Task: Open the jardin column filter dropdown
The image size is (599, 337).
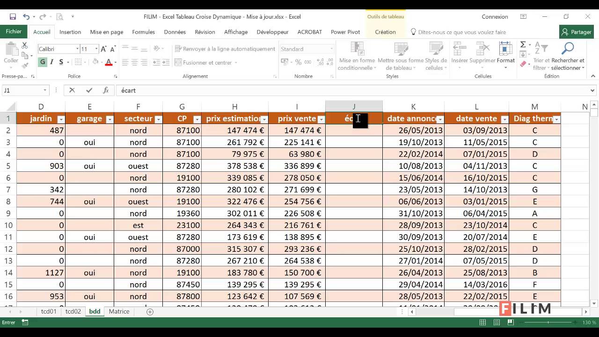Action: [x=61, y=119]
